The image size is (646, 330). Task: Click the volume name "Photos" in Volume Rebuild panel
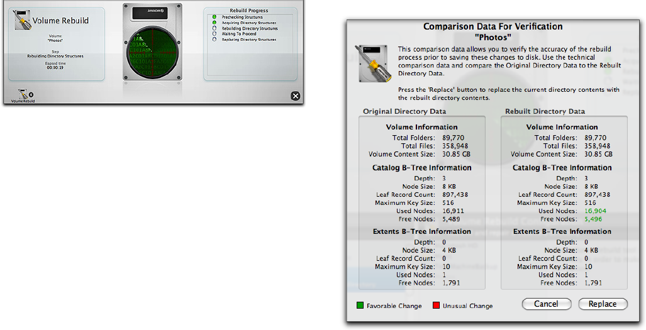55,40
